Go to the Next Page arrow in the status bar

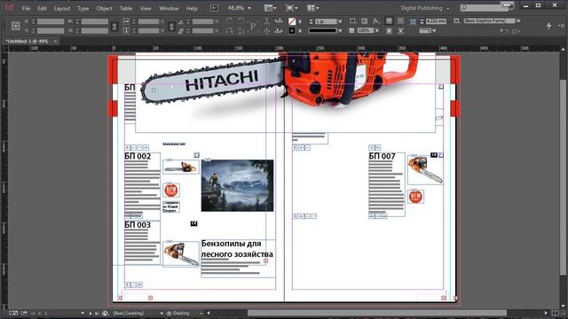point(91,313)
